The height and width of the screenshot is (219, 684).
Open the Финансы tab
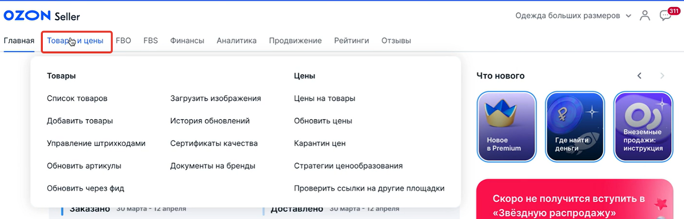pyautogui.click(x=187, y=41)
